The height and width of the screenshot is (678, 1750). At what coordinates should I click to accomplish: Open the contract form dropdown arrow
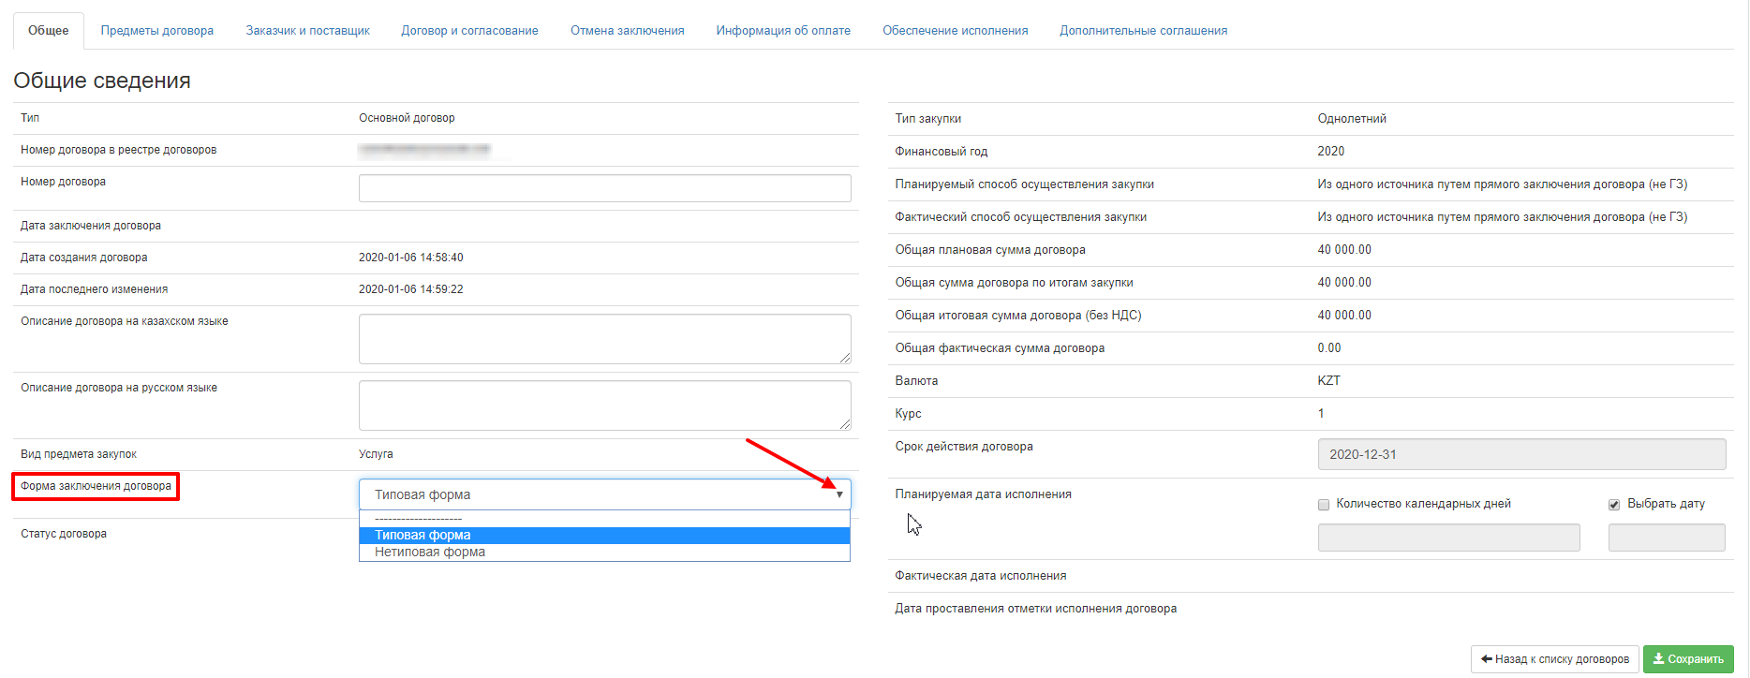(x=839, y=494)
